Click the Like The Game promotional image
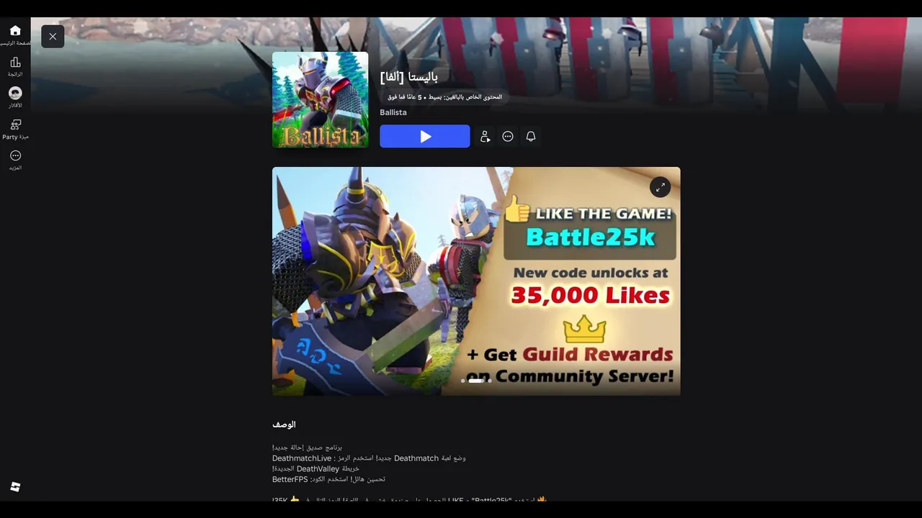The width and height of the screenshot is (922, 518). (x=476, y=281)
